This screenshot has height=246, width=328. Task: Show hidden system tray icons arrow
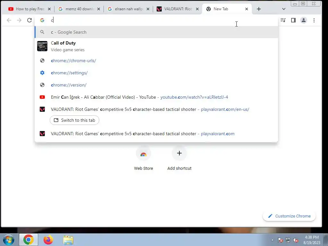(272, 240)
